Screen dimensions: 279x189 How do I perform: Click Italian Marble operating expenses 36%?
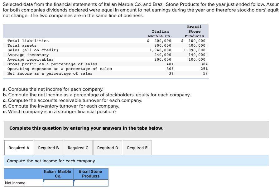click(170, 69)
